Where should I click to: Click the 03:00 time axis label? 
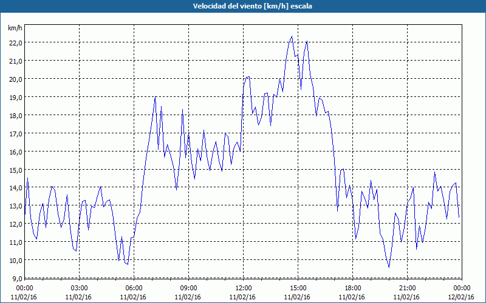click(x=80, y=288)
